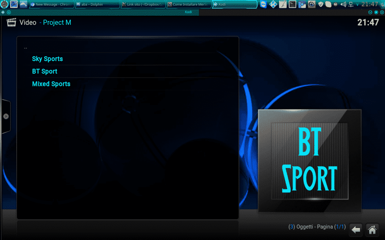Open the Dolphin launcher icon in panel
The width and height of the screenshot is (385, 240).
[x=23, y=4]
